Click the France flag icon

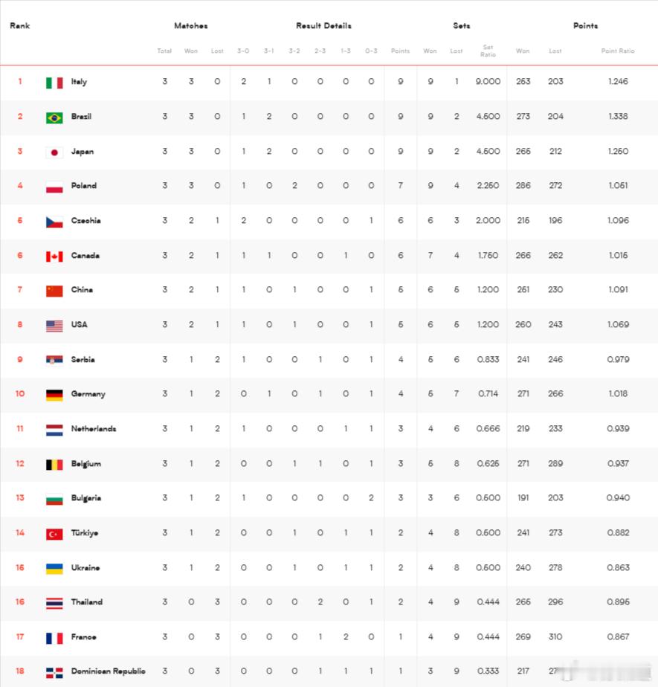pyautogui.click(x=54, y=639)
